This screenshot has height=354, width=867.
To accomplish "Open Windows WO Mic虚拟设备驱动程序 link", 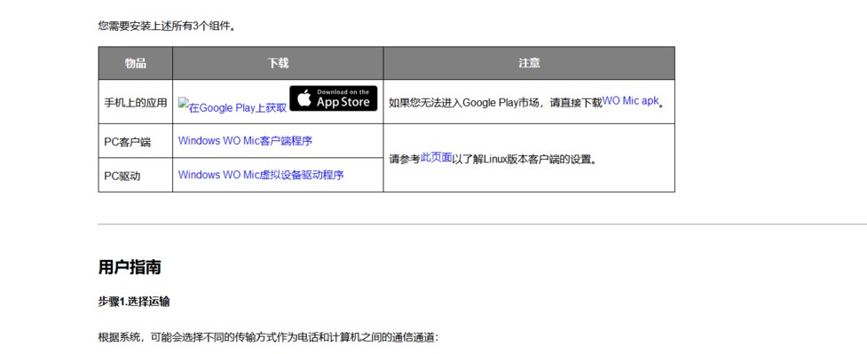I will tap(261, 175).
